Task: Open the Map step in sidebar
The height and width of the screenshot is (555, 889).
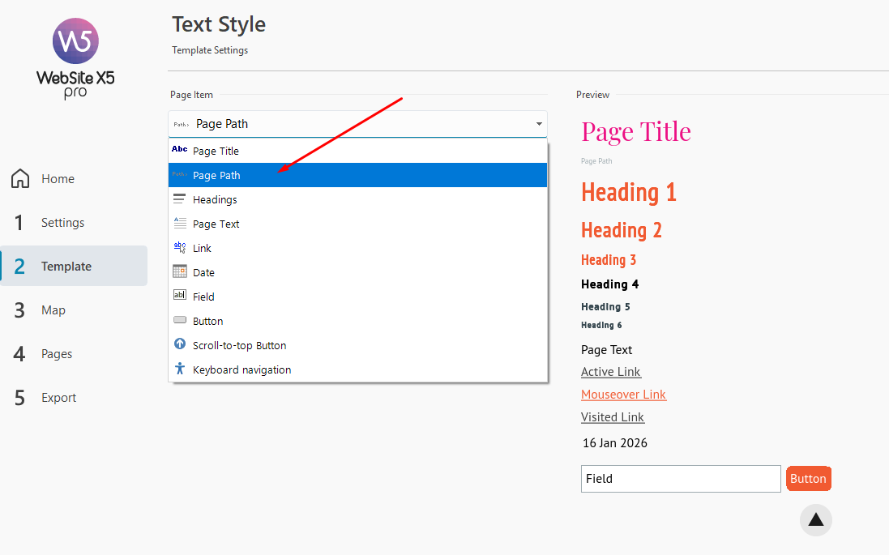Action: pyautogui.click(x=53, y=310)
